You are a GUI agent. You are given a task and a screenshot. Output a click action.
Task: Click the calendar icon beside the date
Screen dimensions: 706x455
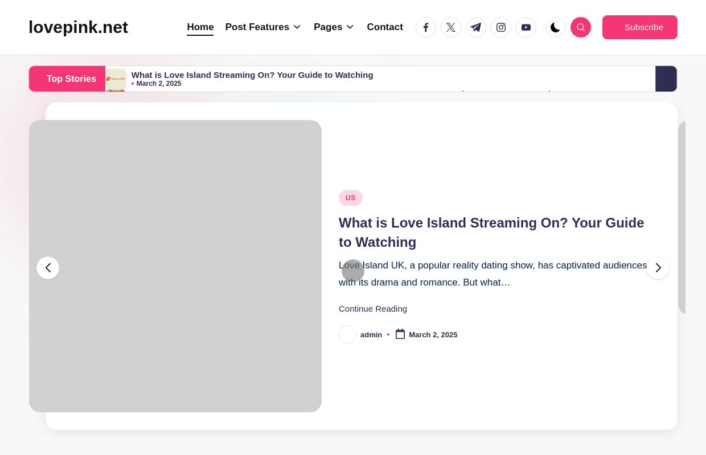coord(400,334)
